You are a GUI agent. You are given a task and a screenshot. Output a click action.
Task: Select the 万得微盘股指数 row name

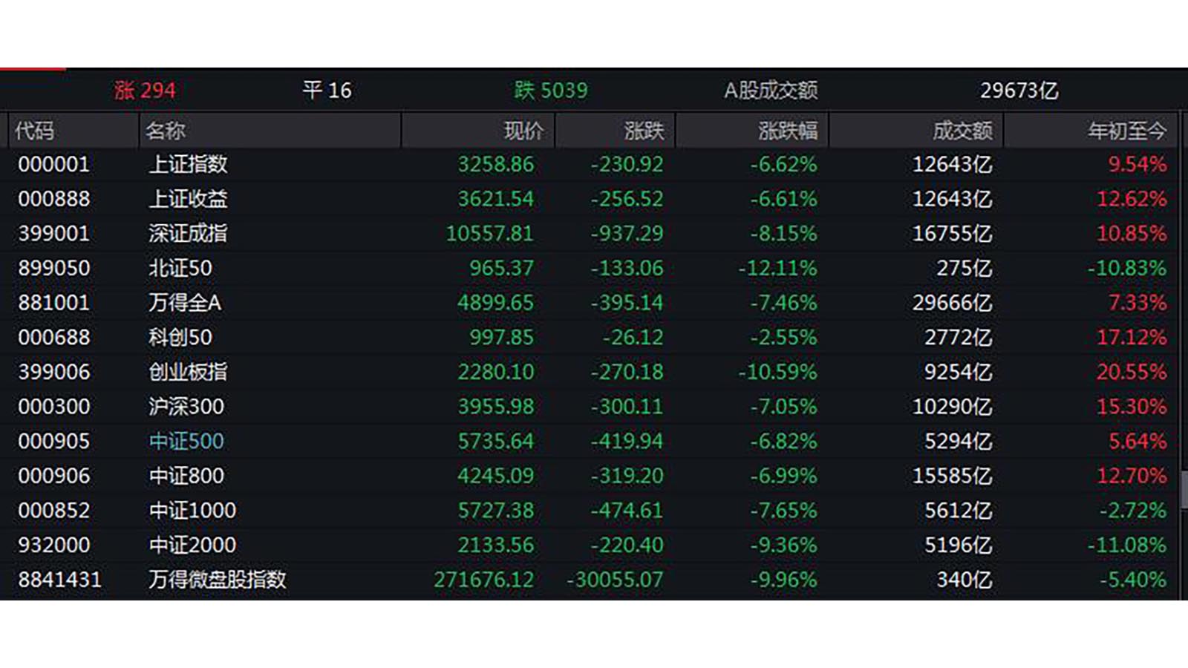coord(218,580)
